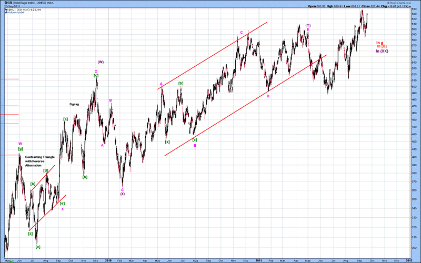Click the 2012 year marker on time axis
The height and width of the screenshot is (263, 421).
point(409,260)
